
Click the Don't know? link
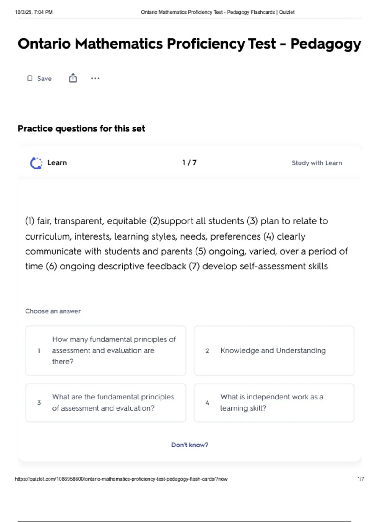(190, 445)
